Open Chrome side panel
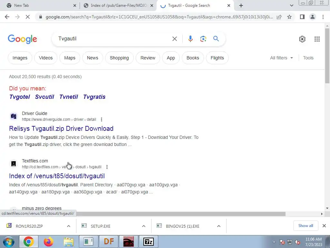The height and width of the screenshot is (248, 330). click(302, 17)
